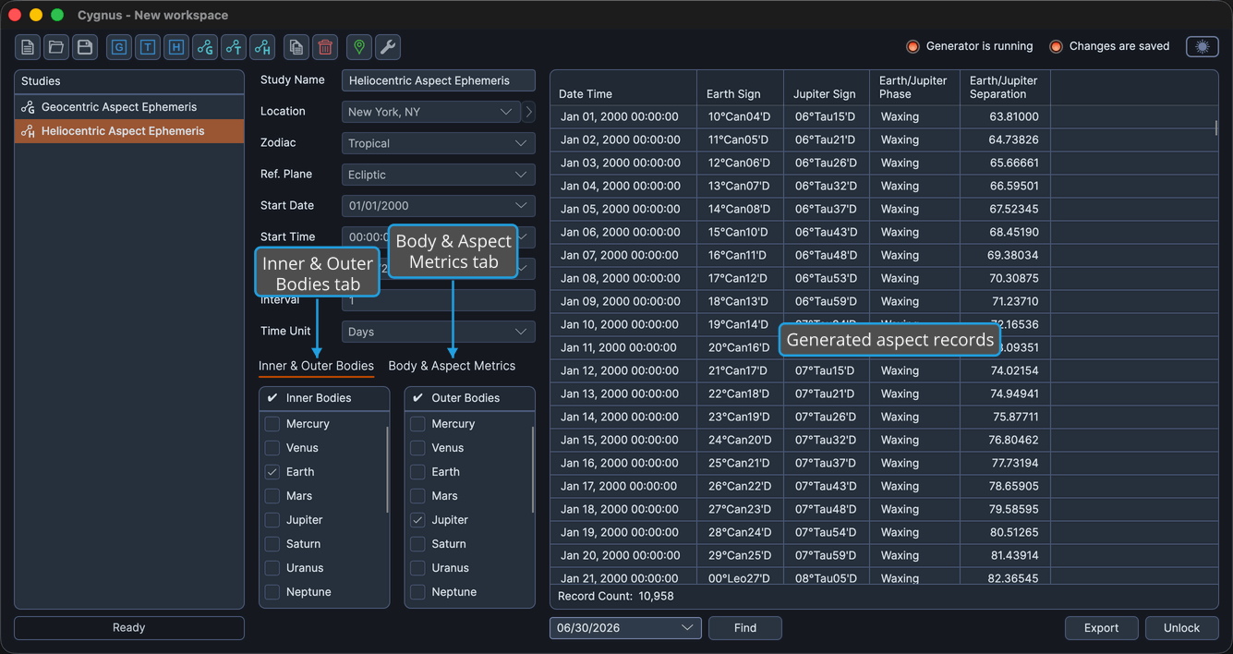Select cell 15°Can10'D in Earth Sign

click(739, 233)
